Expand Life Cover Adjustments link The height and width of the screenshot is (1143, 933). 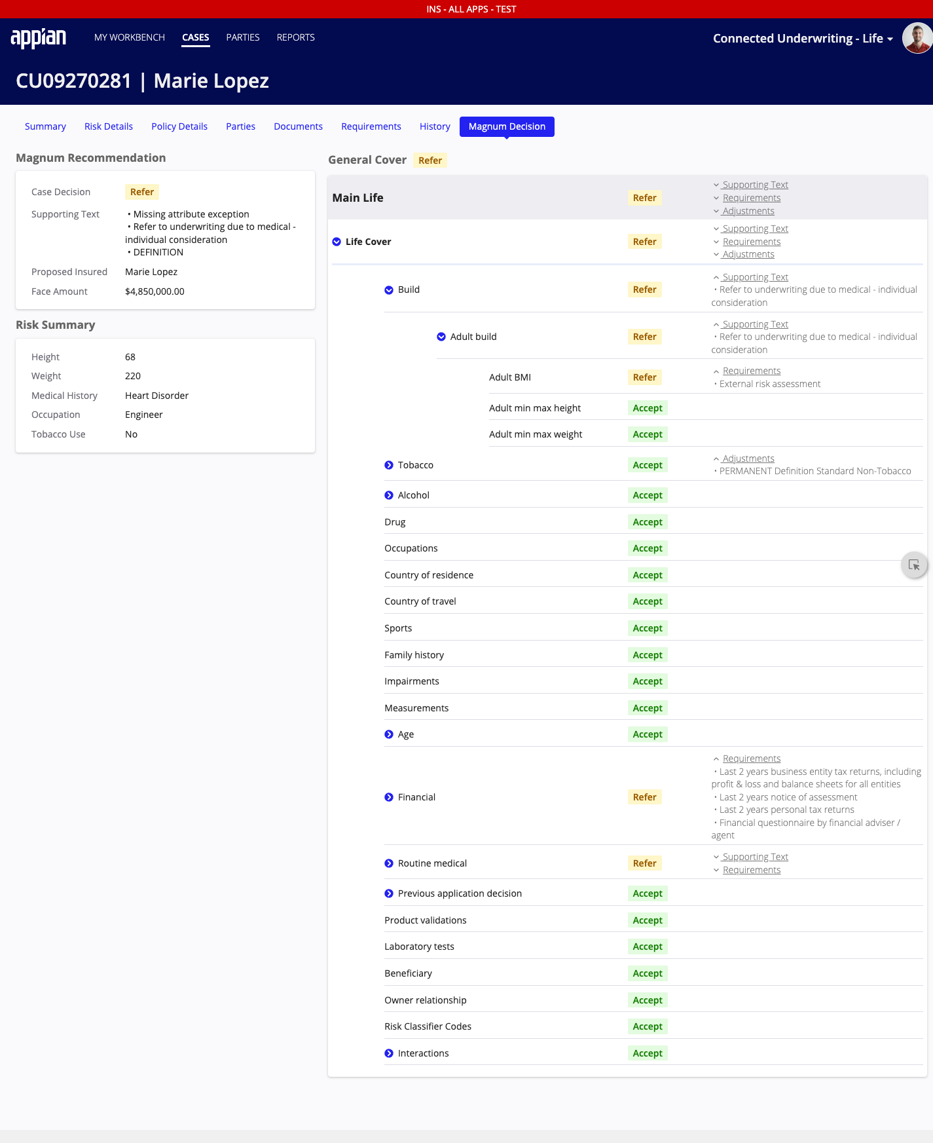pyautogui.click(x=744, y=254)
